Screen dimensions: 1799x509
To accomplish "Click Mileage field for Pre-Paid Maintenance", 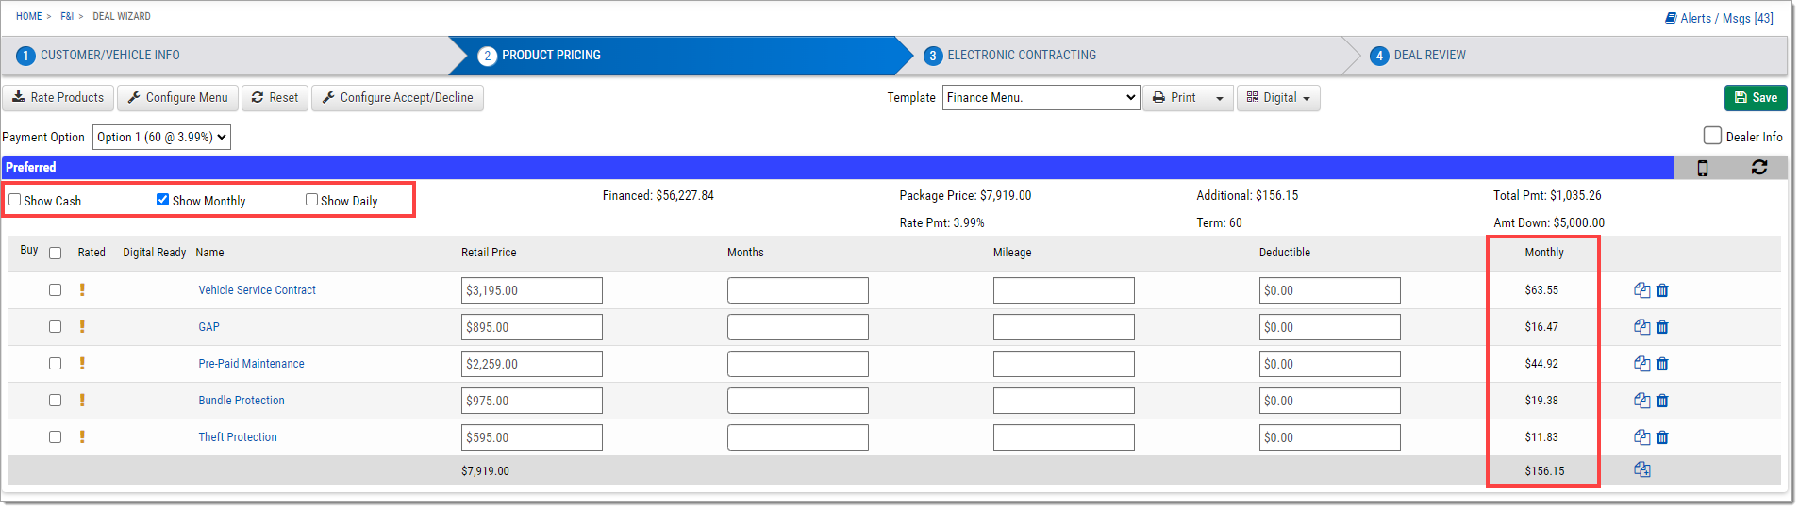I will (x=1064, y=364).
